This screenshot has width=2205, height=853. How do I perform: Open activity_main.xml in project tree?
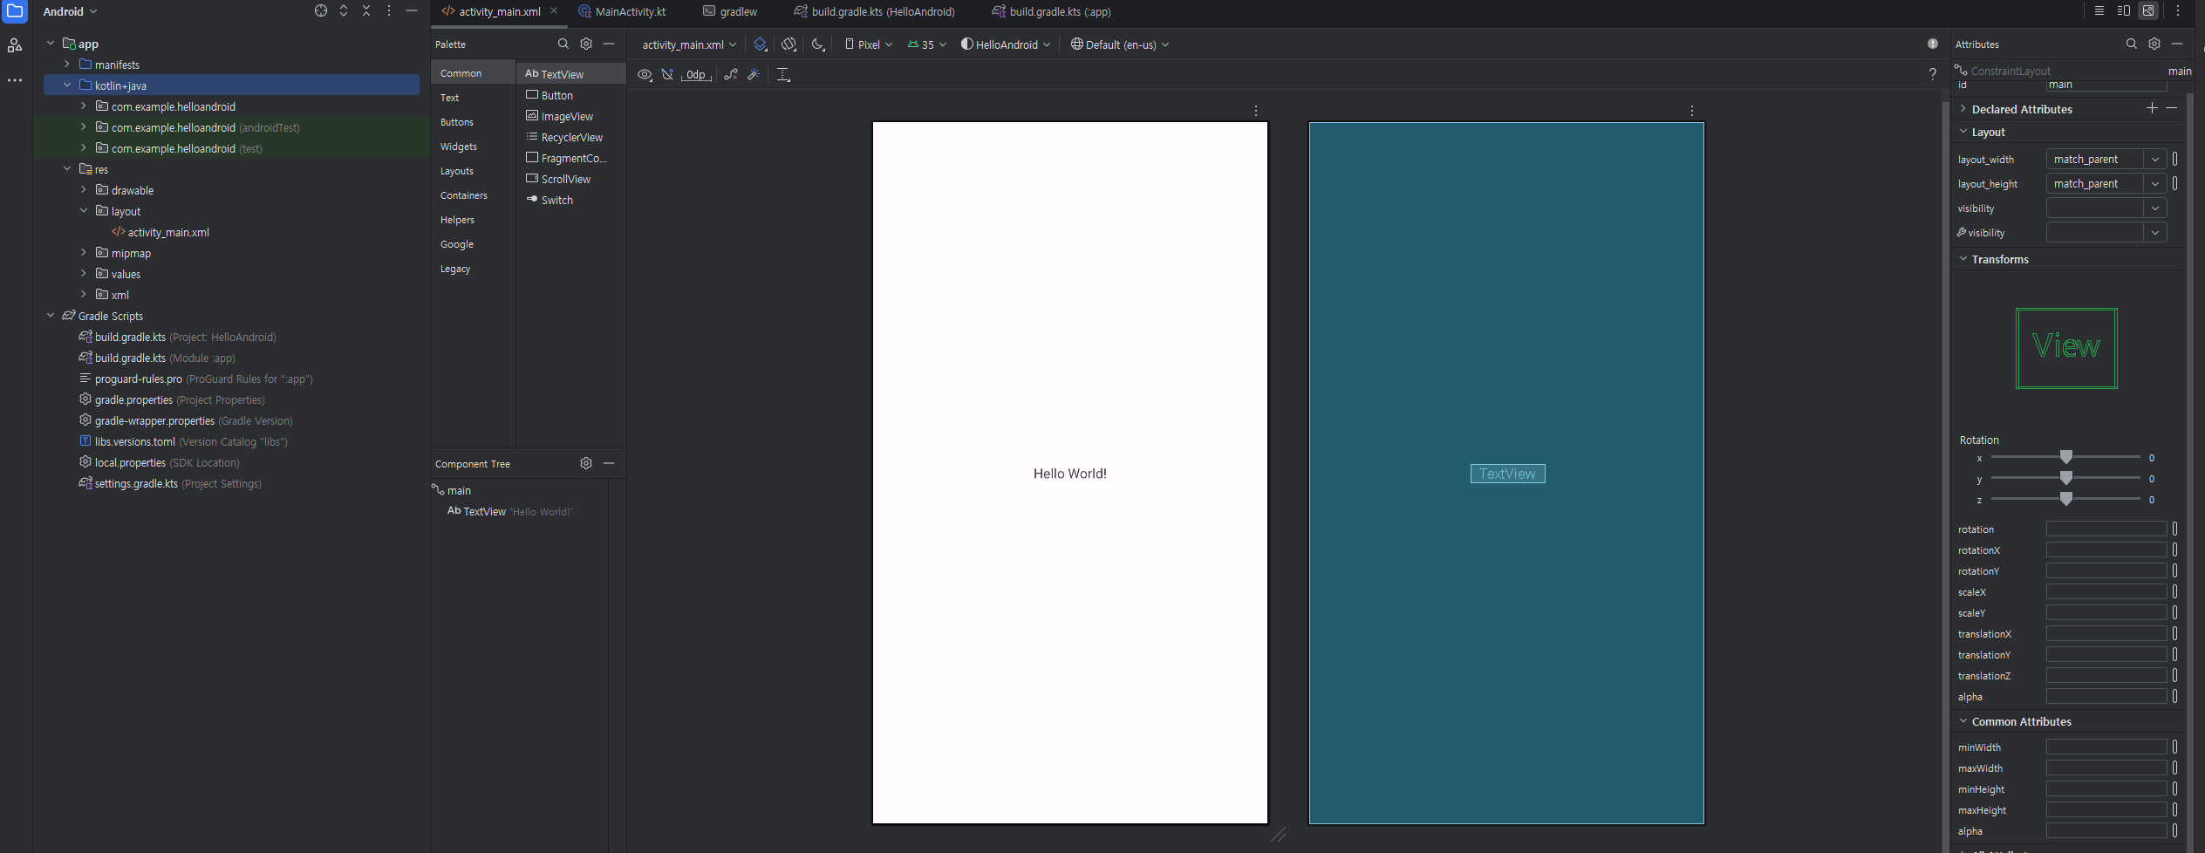tap(160, 232)
